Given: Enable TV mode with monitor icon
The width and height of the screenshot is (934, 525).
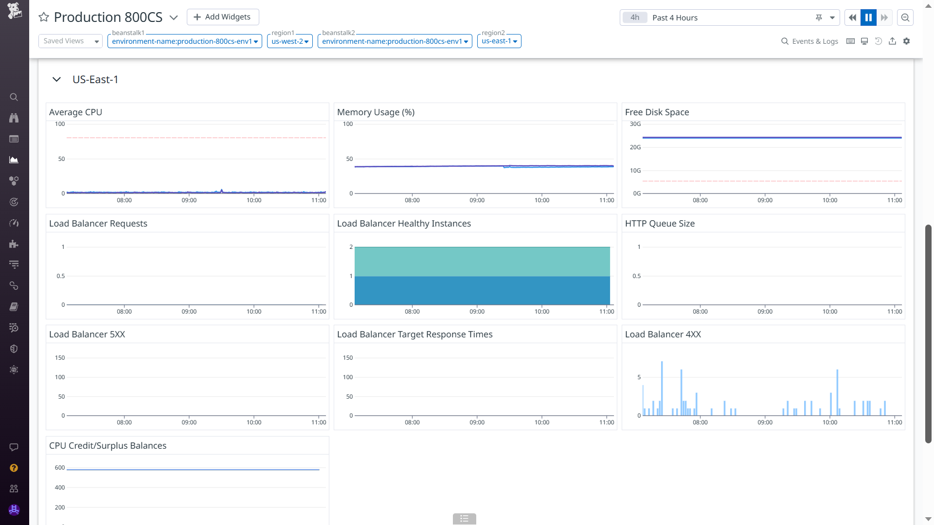Looking at the screenshot, I should point(864,41).
